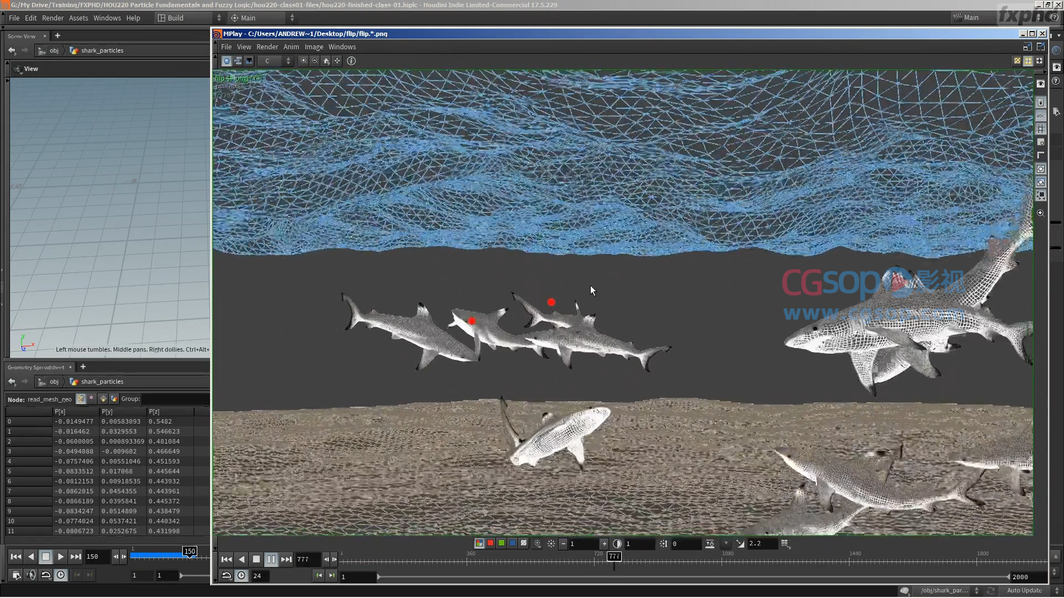The image size is (1064, 598).
Task: Click the green channel swatch in MPlay
Action: pyautogui.click(x=502, y=544)
